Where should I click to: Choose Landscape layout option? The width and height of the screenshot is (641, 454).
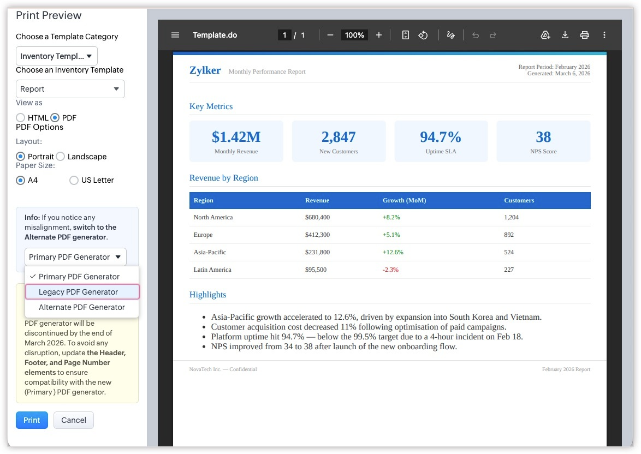click(61, 157)
